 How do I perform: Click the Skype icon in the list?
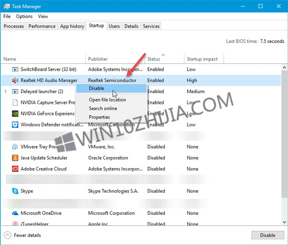point(15,191)
